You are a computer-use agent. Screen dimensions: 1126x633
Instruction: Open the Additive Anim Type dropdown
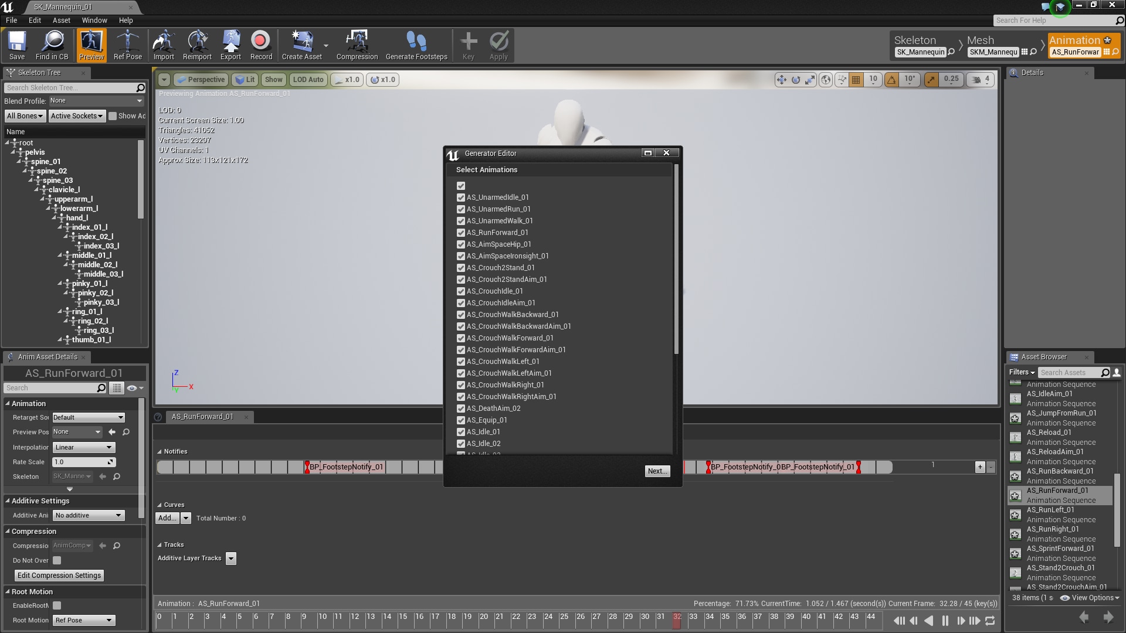point(89,515)
